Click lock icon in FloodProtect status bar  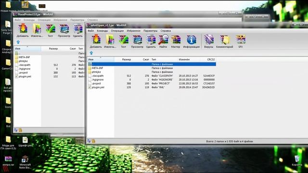20,130
